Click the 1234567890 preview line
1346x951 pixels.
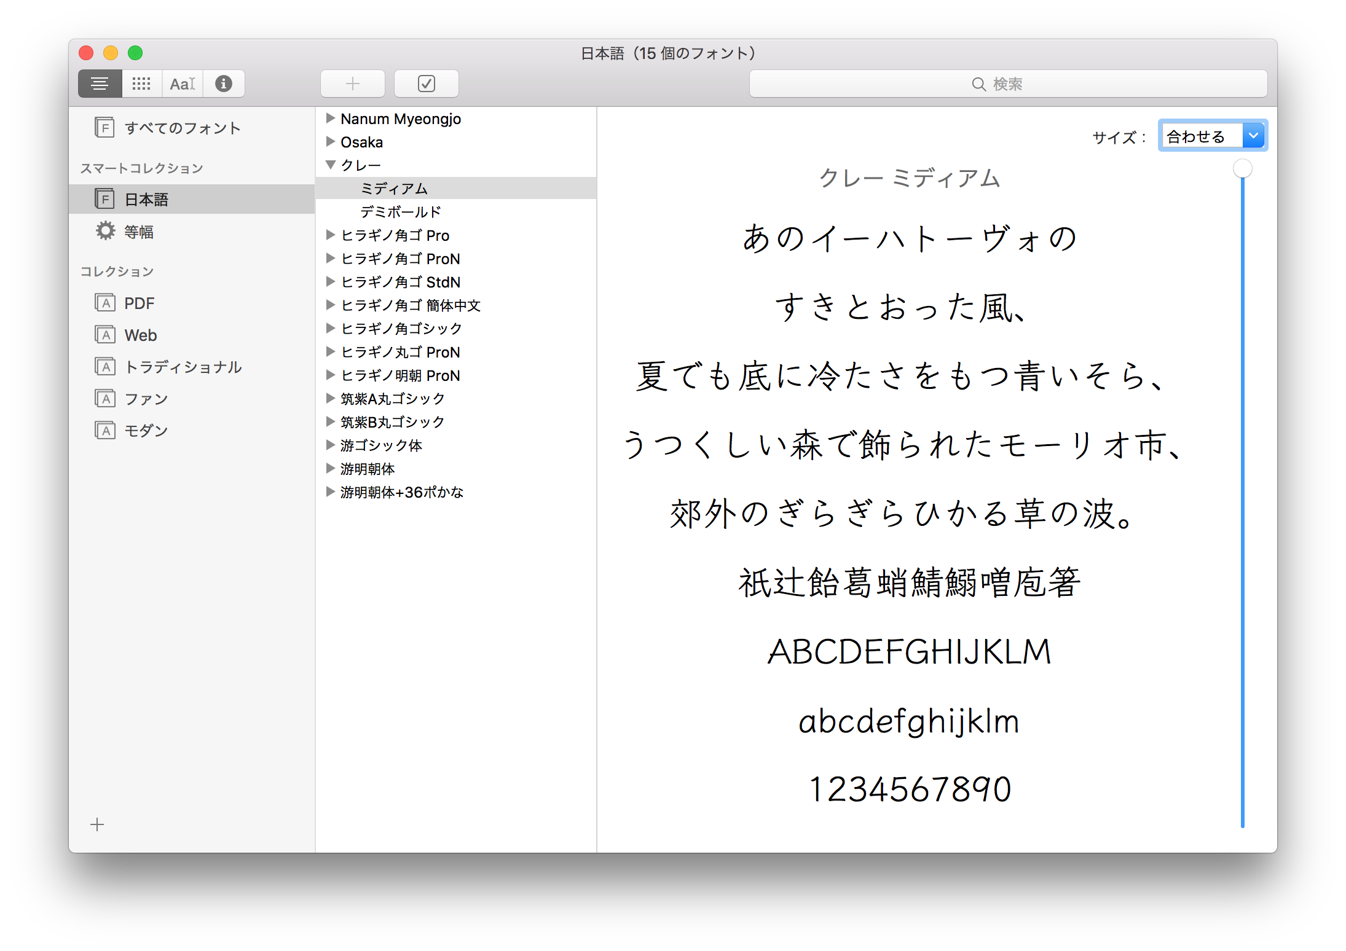[910, 789]
